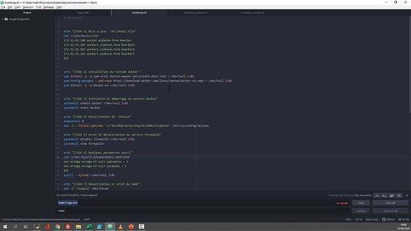Click the red 'no results' label
This screenshot has width=411, height=231.
point(342,203)
